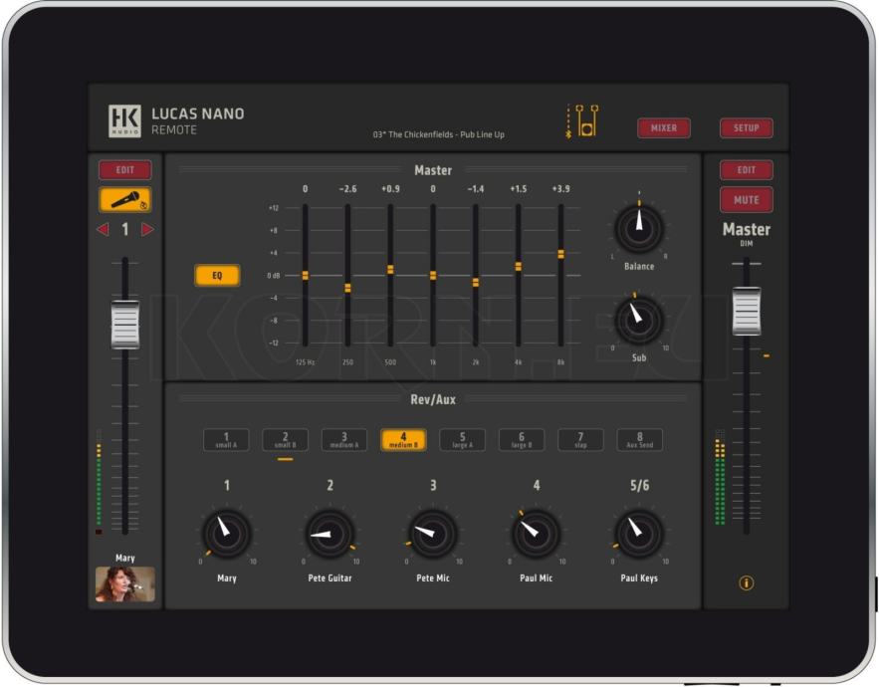Click the info icon below Master fader
This screenshot has width=879, height=687.
coord(746,582)
